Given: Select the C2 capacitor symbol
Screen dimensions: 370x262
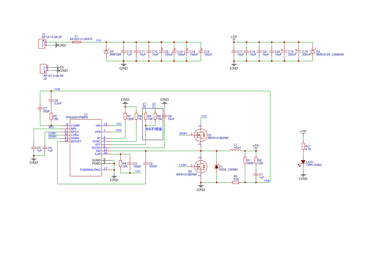Looking at the screenshot, I should pyautogui.click(x=146, y=163).
